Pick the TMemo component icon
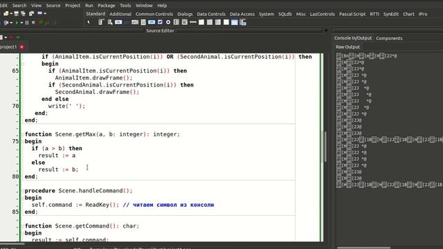This screenshot has width=443, height=249. [143, 22]
